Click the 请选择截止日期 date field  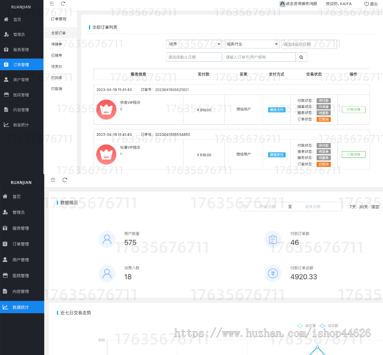pyautogui.click(x=194, y=57)
